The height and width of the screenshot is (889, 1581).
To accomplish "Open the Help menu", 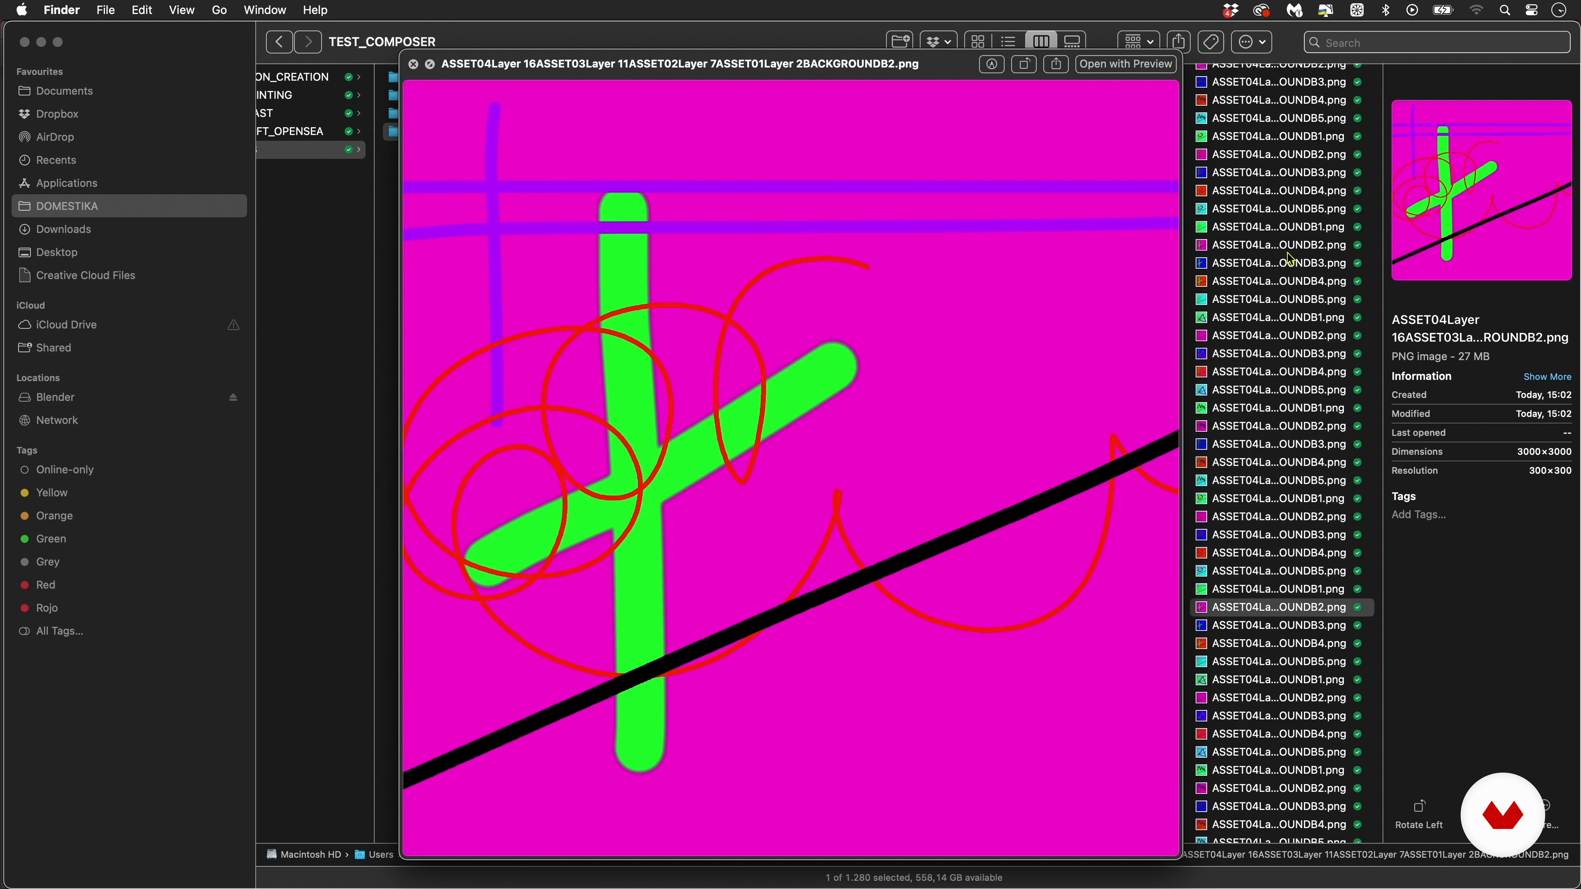I will (315, 10).
